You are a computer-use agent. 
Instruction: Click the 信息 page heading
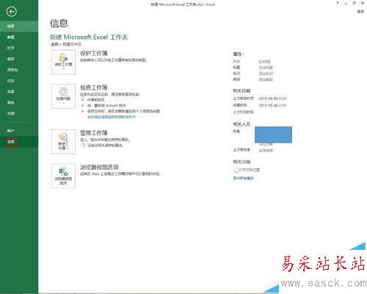59,24
